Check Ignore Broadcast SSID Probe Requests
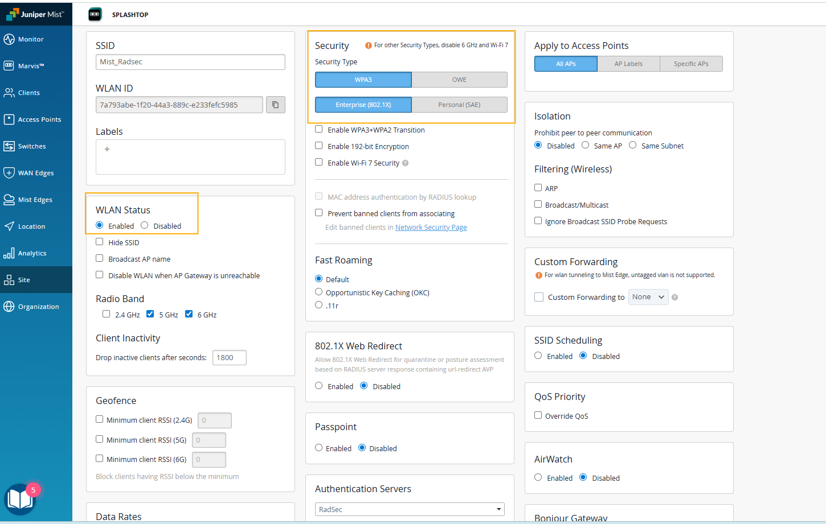Image resolution: width=826 pixels, height=524 pixels. click(538, 221)
